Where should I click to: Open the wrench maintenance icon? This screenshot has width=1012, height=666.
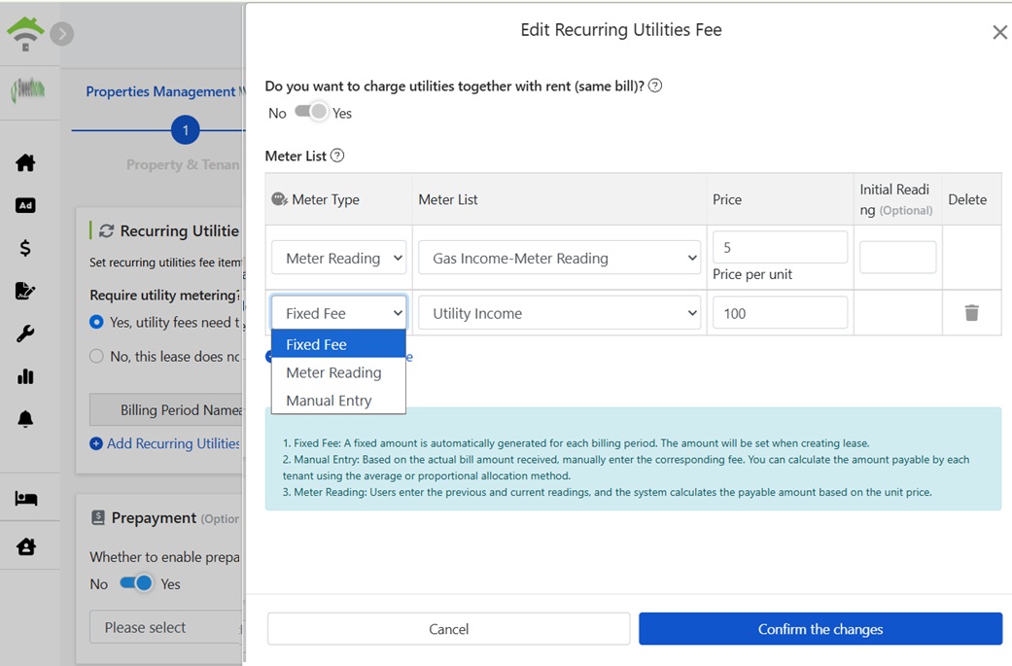(25, 333)
